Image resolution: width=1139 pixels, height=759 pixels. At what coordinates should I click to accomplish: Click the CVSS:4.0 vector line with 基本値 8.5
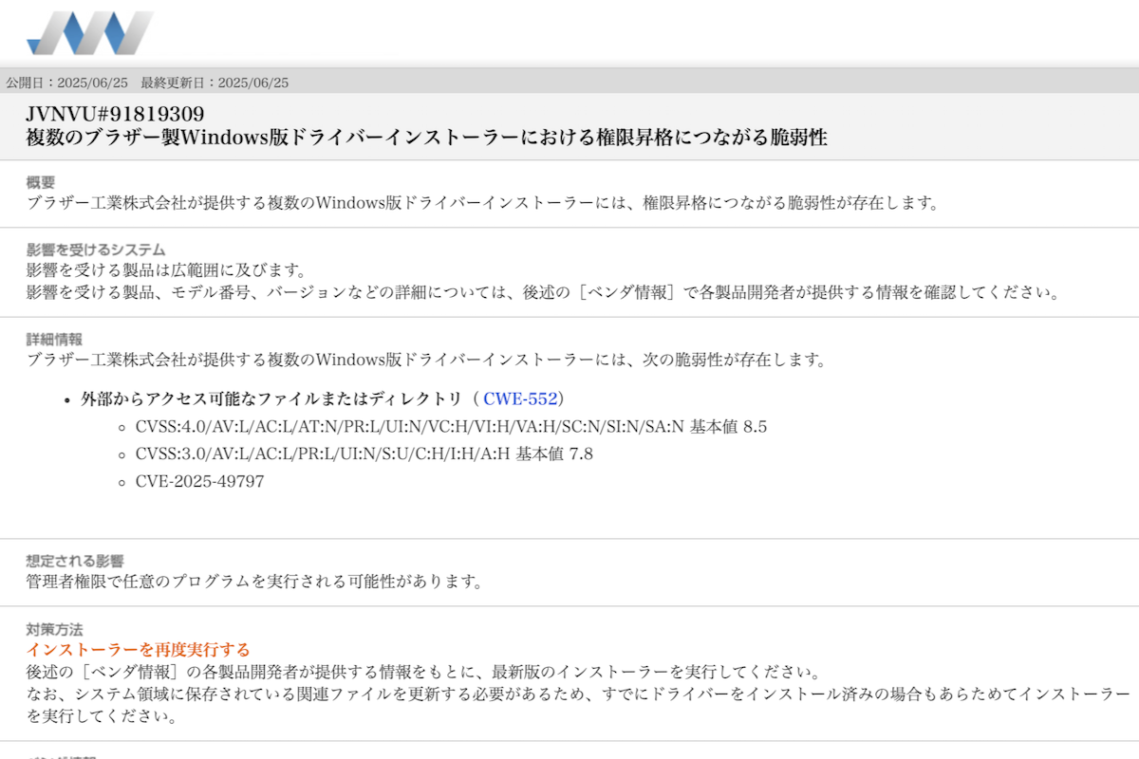point(451,427)
